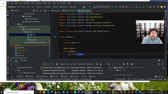
Task: Open Event Log
Action: [159, 77]
